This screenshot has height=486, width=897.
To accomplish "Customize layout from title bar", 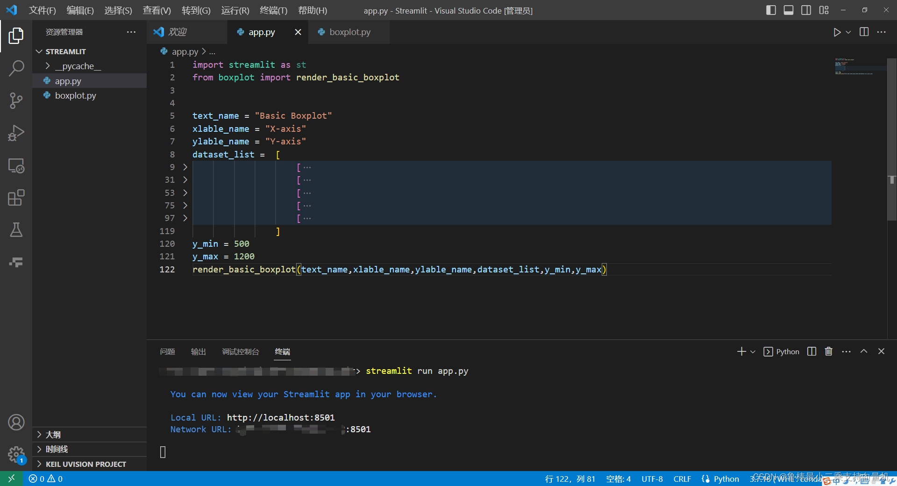I will [x=824, y=10].
